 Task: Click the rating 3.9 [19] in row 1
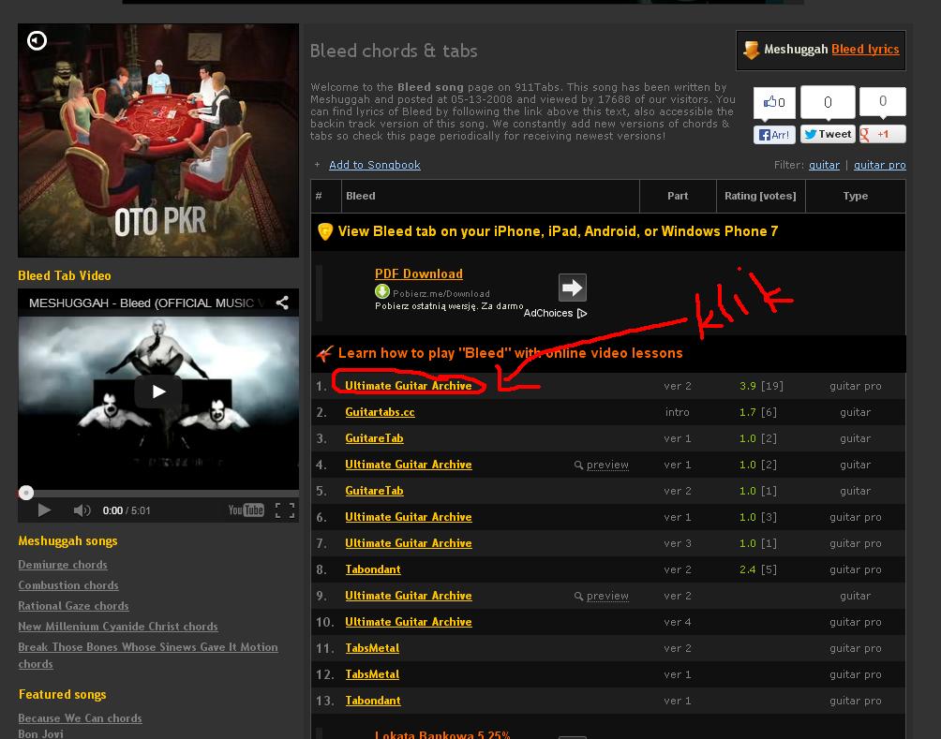click(x=761, y=386)
